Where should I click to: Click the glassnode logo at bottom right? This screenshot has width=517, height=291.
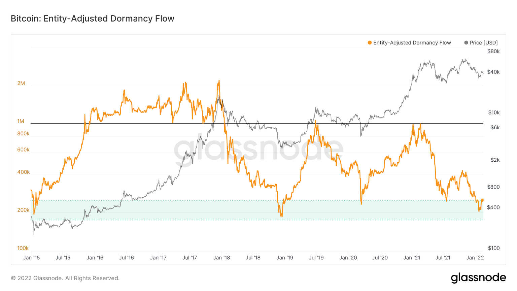478,278
